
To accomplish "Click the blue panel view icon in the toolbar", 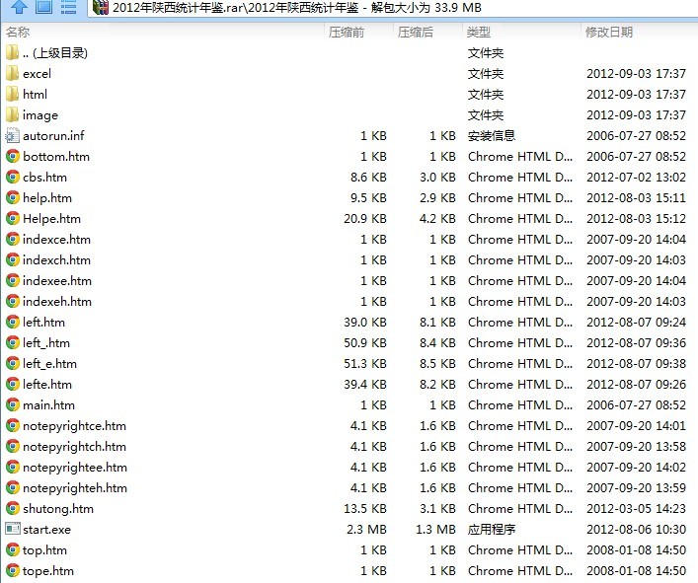I will 43,6.
